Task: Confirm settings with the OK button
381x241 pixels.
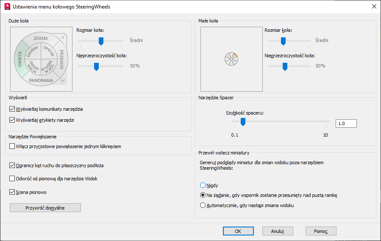Action: tap(238, 231)
